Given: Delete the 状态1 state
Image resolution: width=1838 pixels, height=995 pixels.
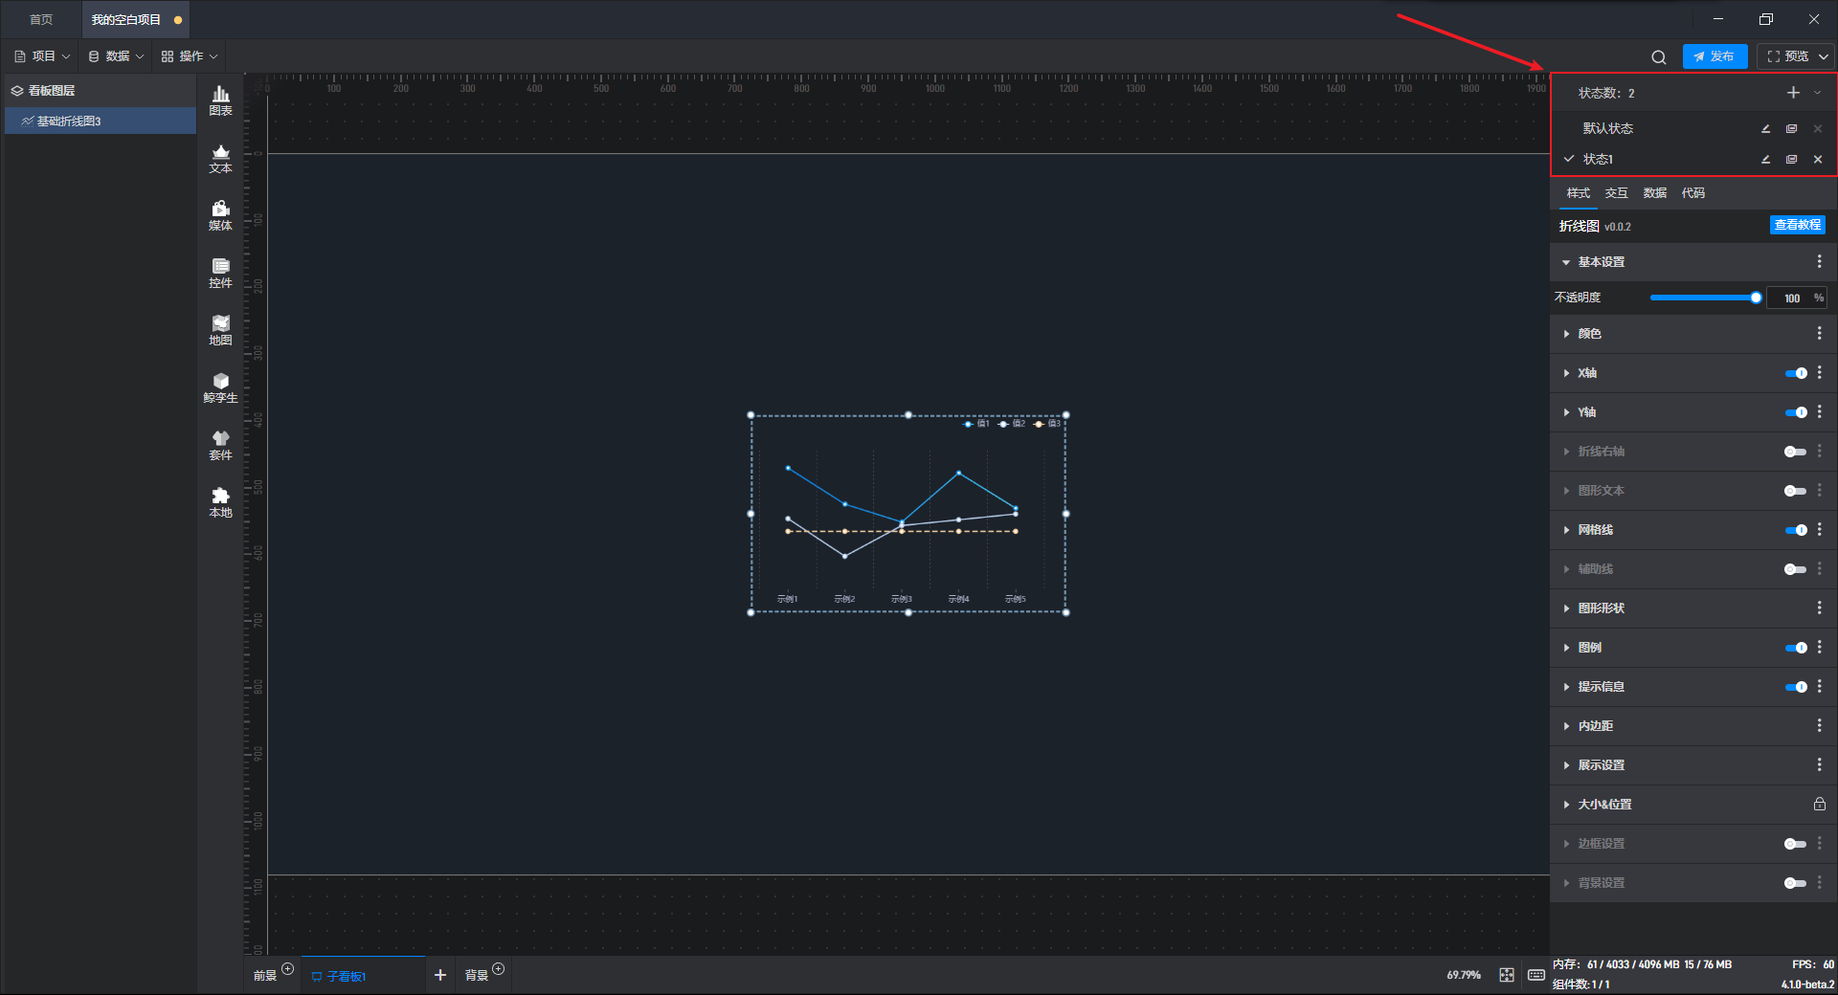Looking at the screenshot, I should point(1818,159).
